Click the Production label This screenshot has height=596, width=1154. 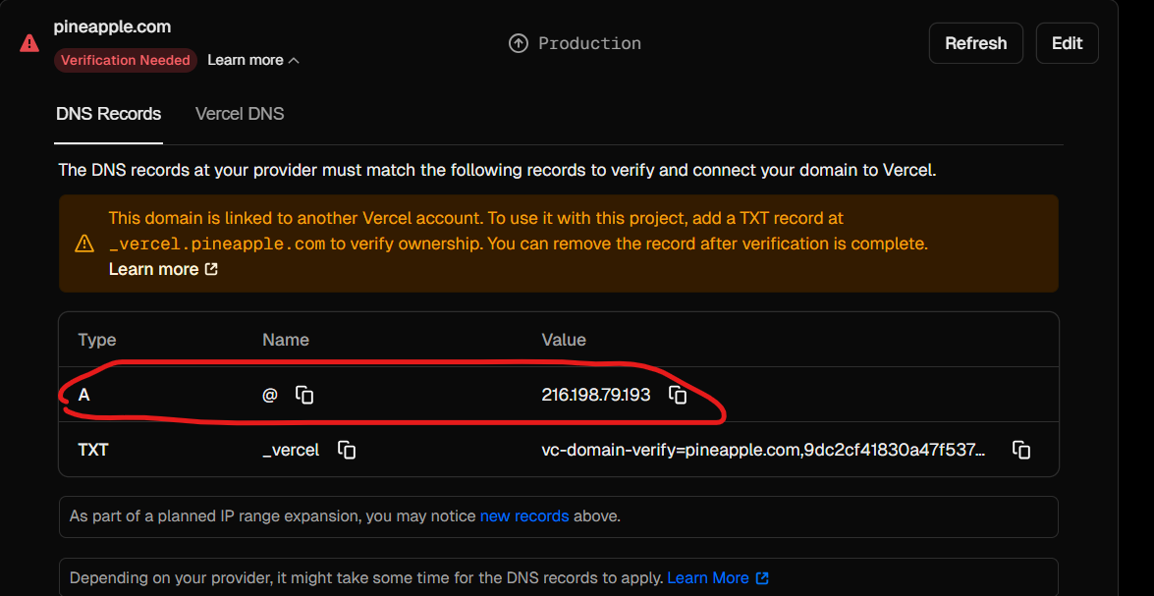tap(589, 43)
